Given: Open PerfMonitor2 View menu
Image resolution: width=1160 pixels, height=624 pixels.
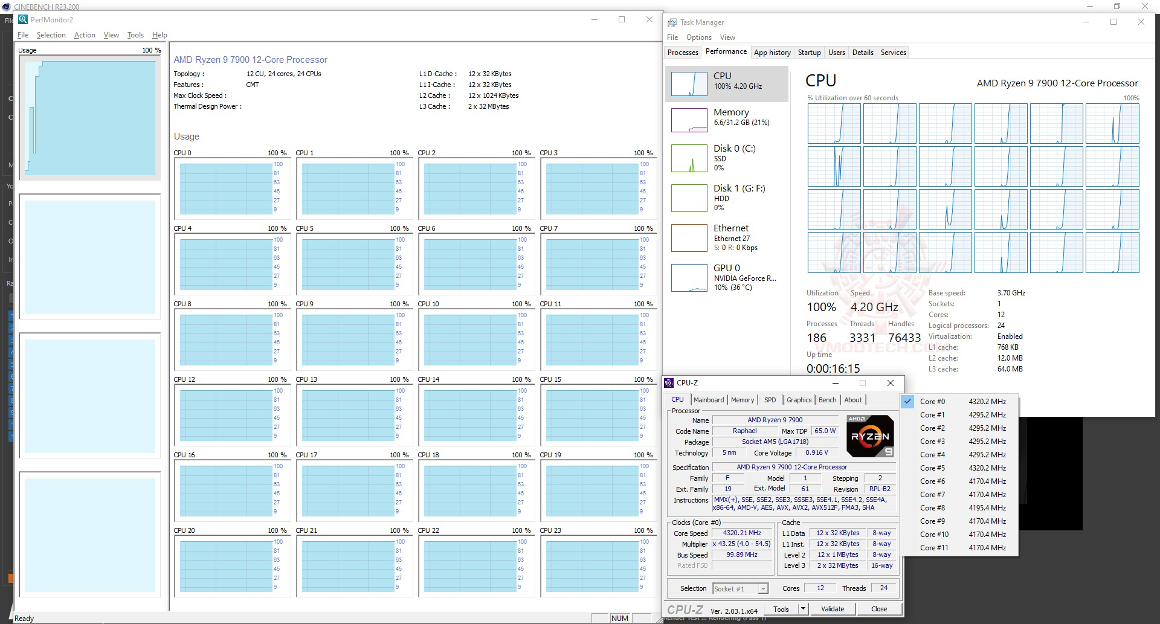Looking at the screenshot, I should pos(111,35).
